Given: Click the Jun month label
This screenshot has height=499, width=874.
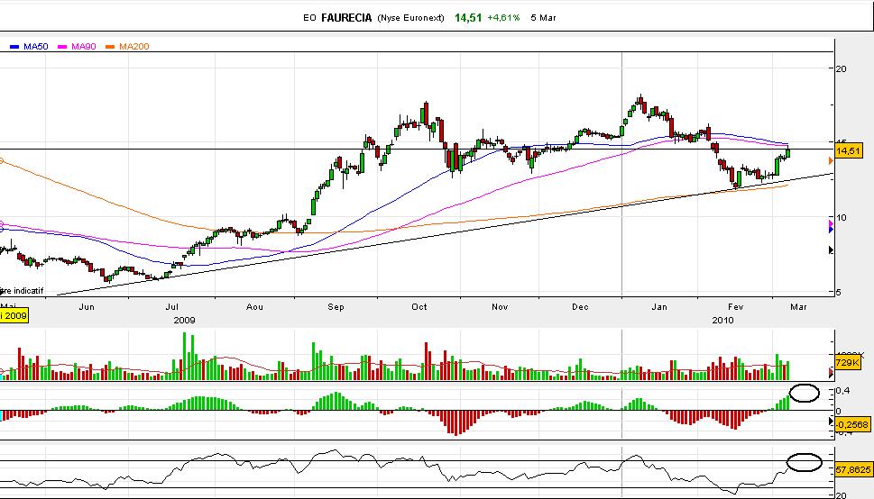Looking at the screenshot, I should tap(87, 307).
